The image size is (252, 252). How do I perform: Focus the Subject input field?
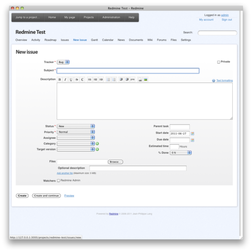tap(128, 71)
